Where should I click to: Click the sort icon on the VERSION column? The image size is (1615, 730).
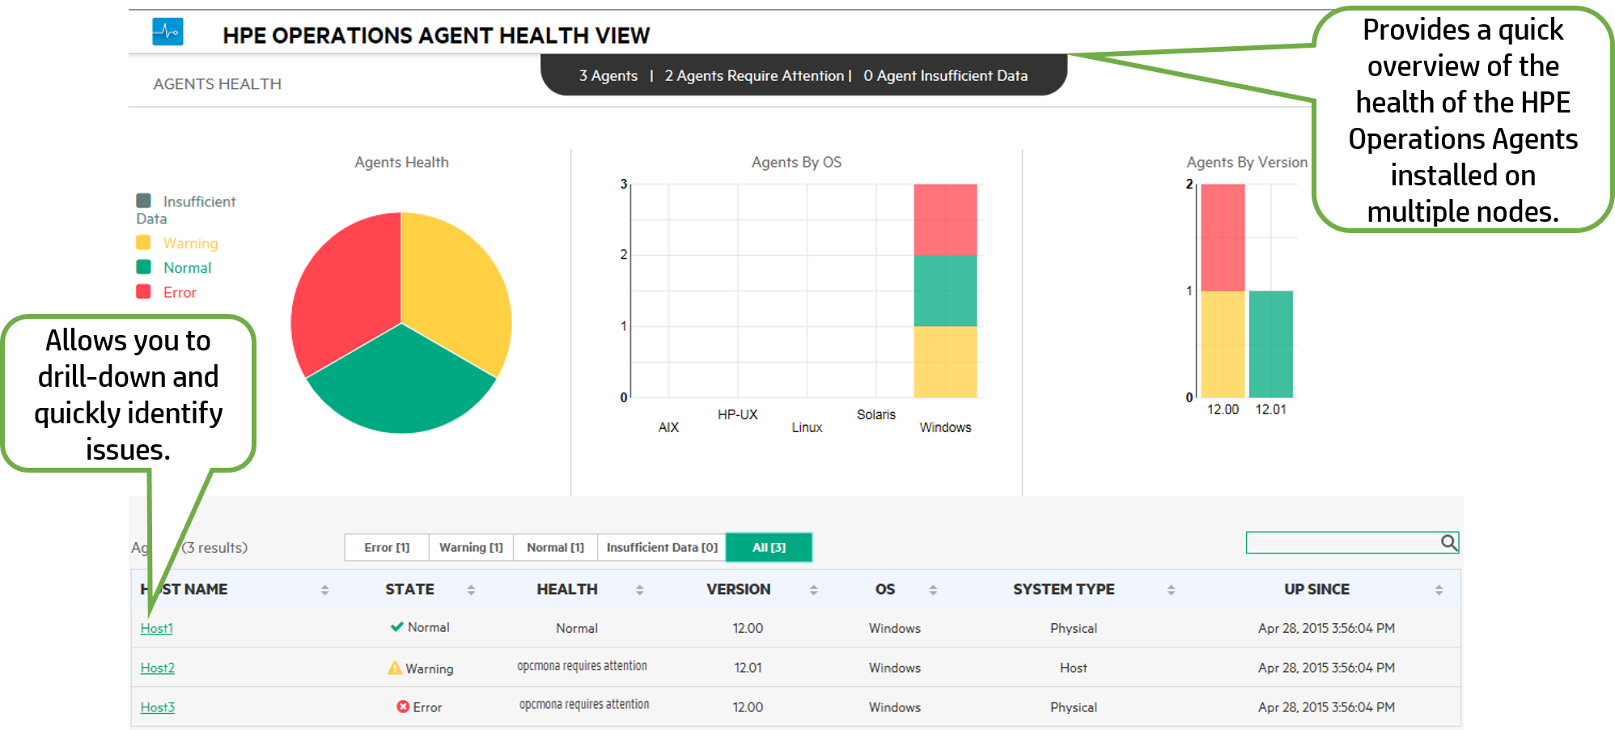click(x=812, y=589)
